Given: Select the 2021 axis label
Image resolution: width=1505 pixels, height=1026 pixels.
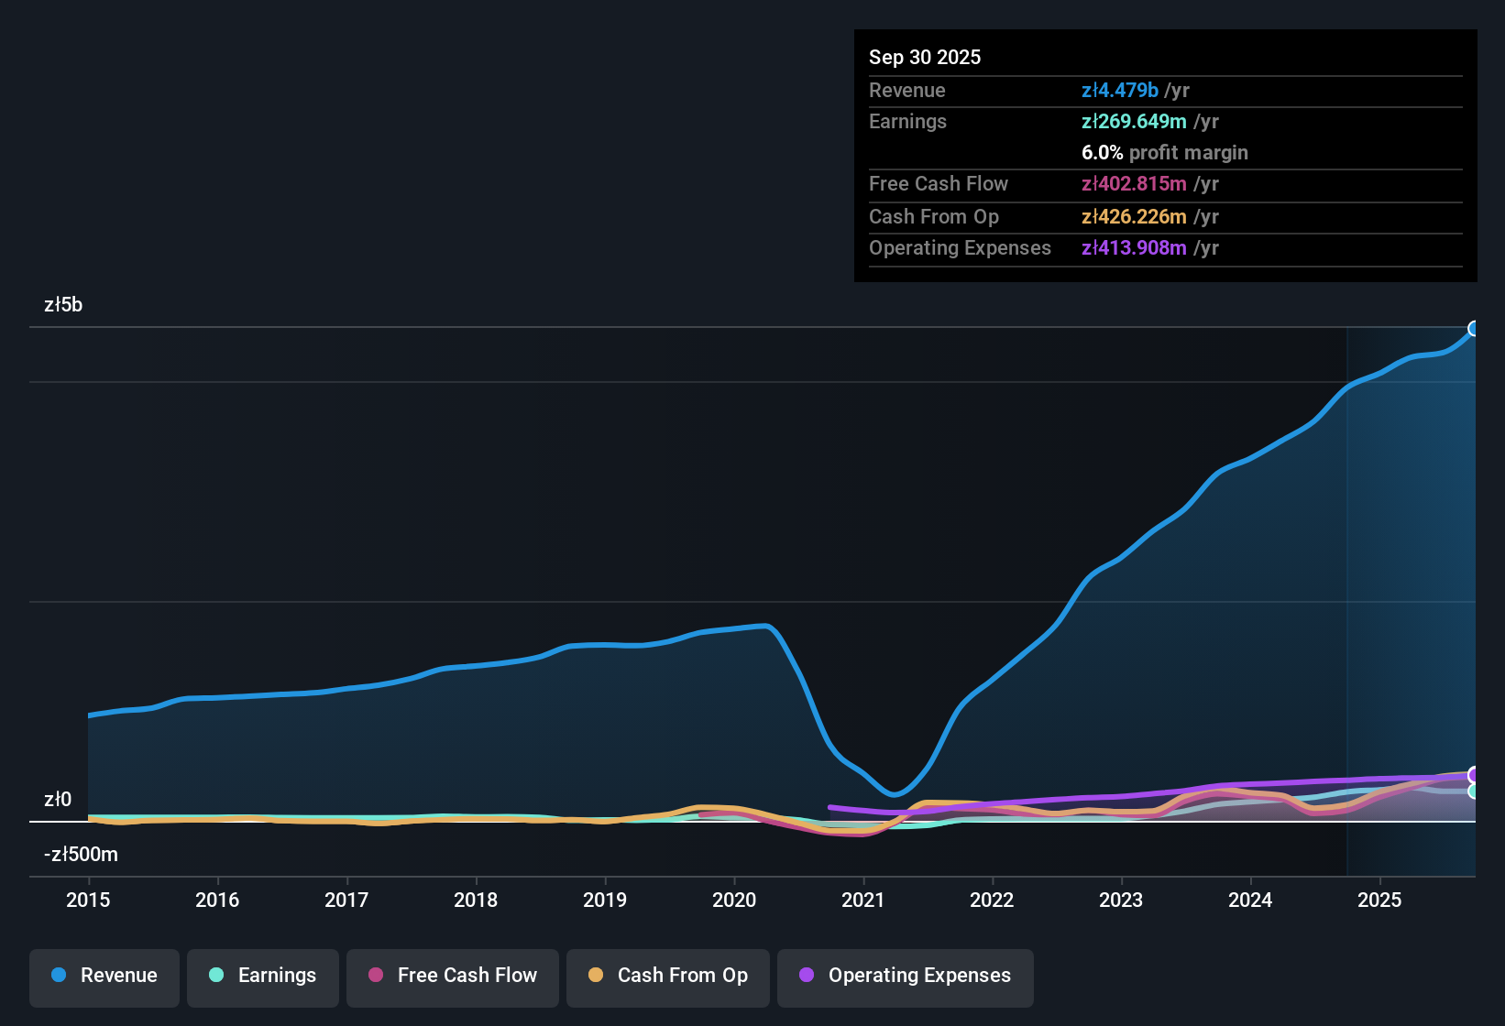Looking at the screenshot, I should (x=862, y=900).
